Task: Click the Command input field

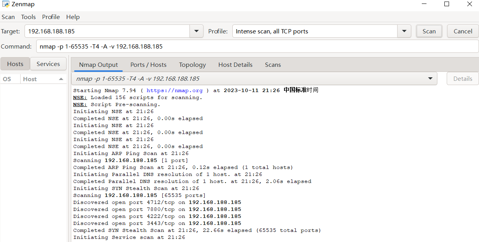Action: [x=257, y=46]
